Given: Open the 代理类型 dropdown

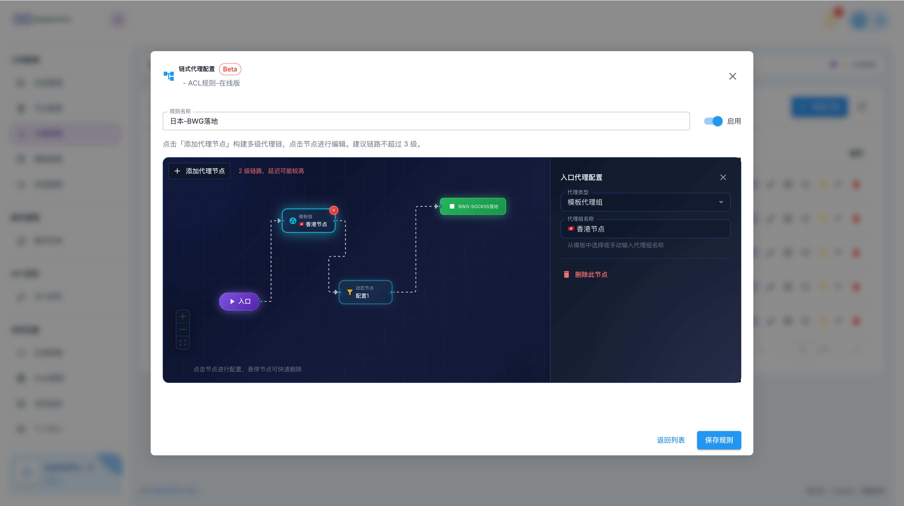Looking at the screenshot, I should coord(645,202).
